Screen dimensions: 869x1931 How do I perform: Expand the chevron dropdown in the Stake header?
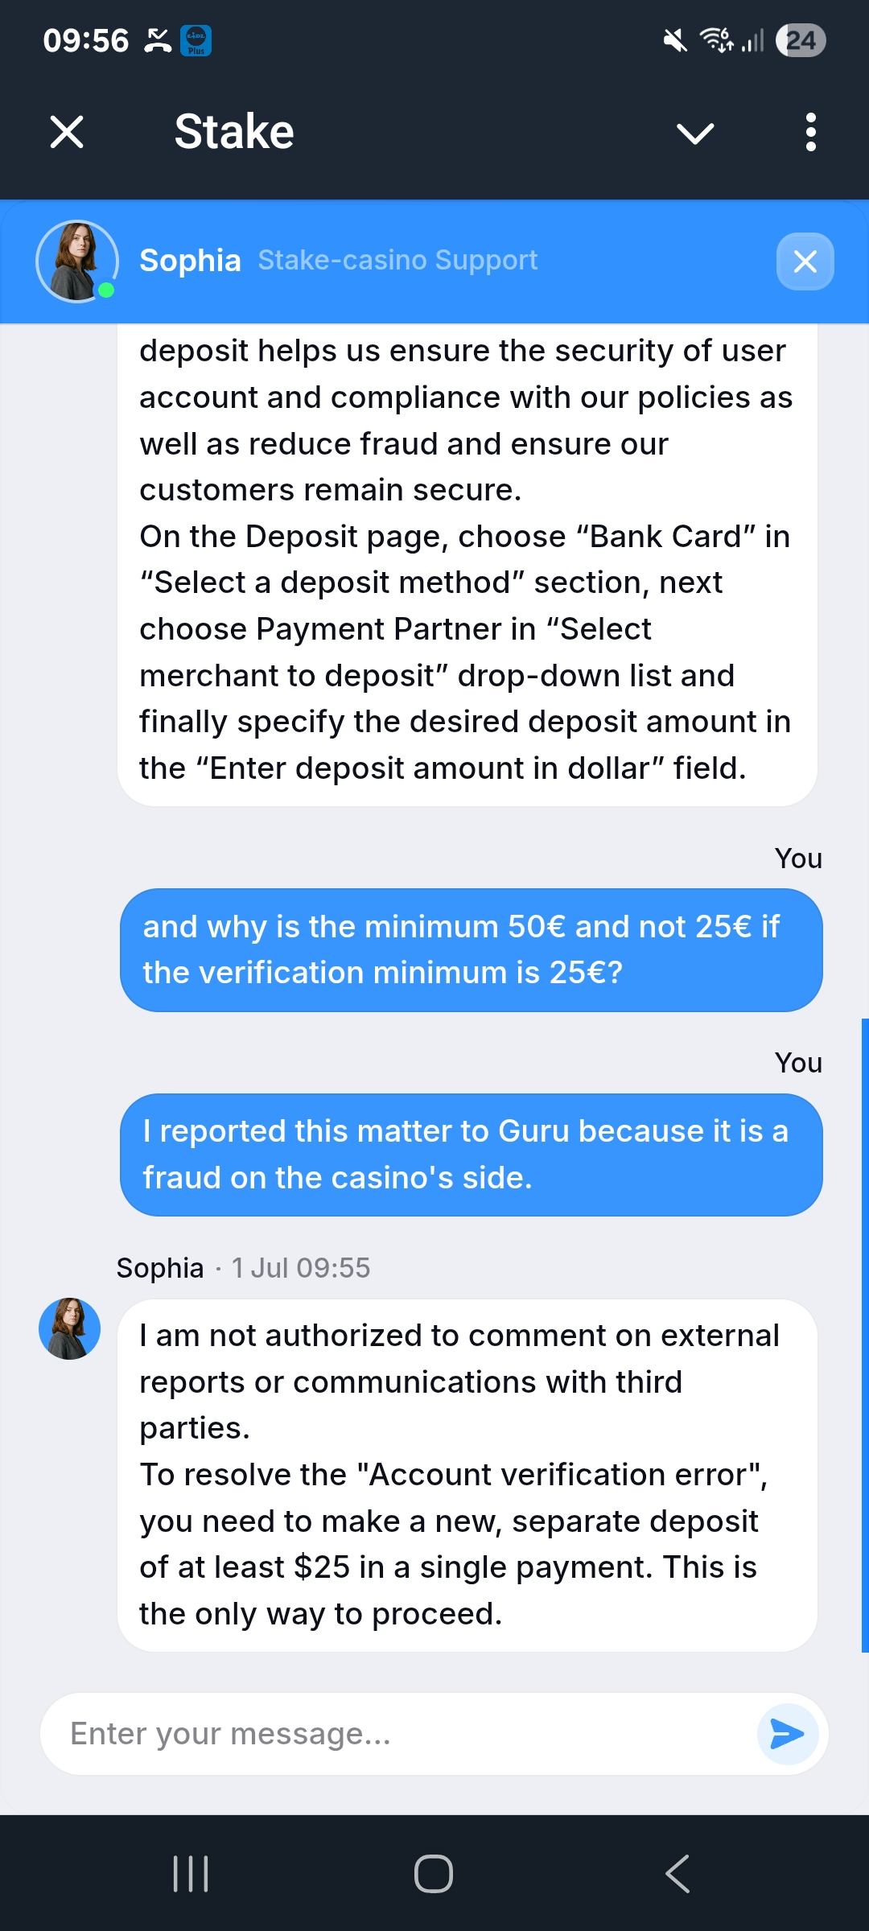click(695, 133)
